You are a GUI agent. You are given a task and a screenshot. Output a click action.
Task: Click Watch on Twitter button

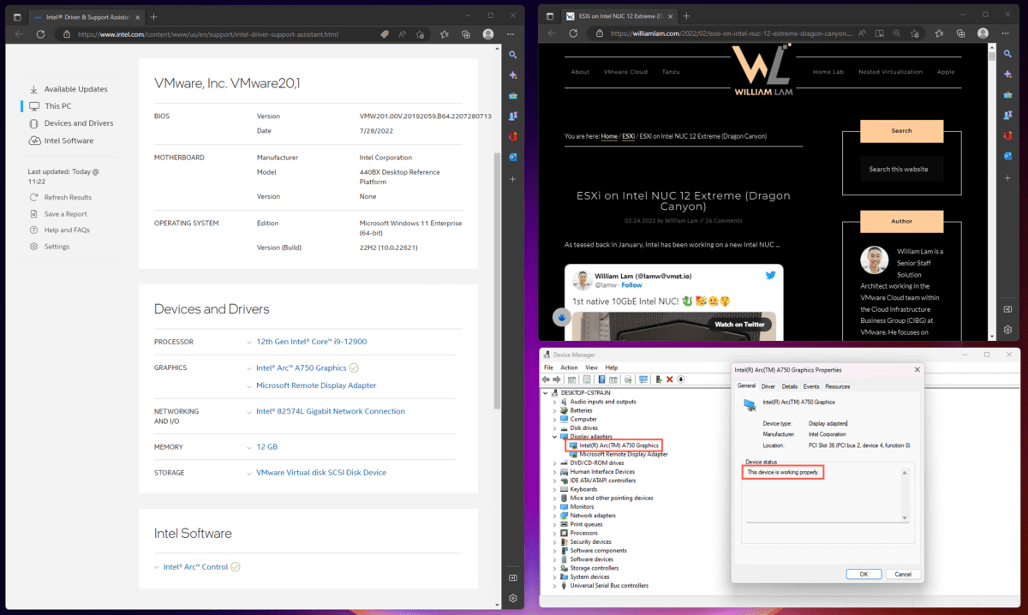click(739, 325)
